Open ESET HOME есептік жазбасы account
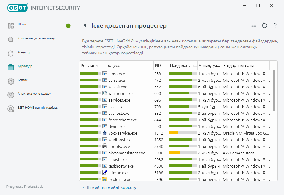 (38, 108)
